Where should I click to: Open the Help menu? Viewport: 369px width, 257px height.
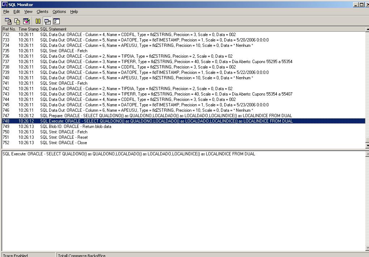(x=74, y=12)
